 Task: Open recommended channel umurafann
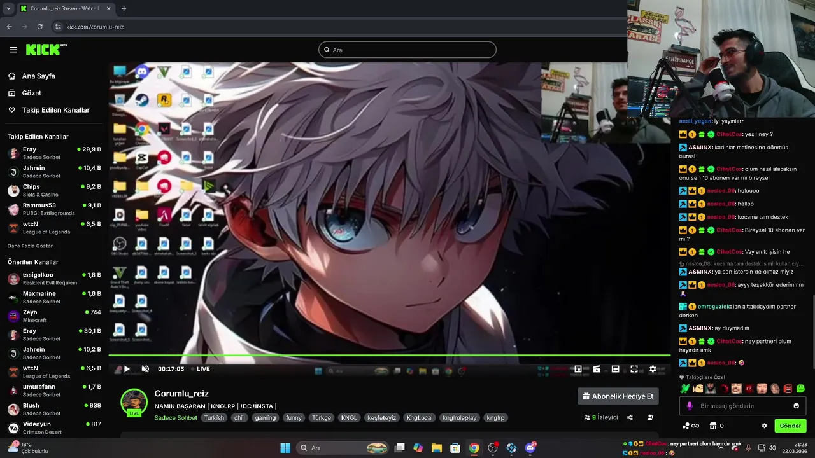click(54, 391)
